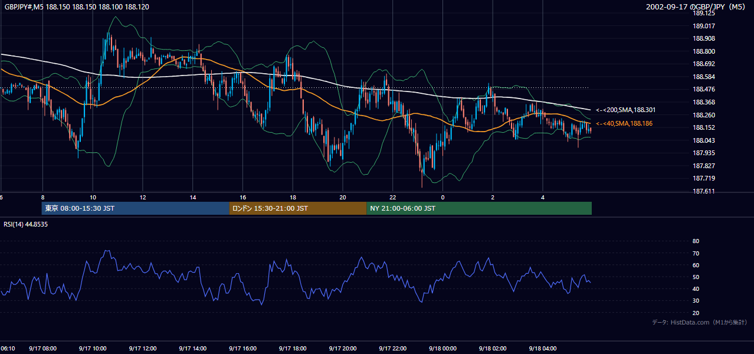Click hour tick 2 under price chart
Viewport: 754px width, 354px height.
493,197
